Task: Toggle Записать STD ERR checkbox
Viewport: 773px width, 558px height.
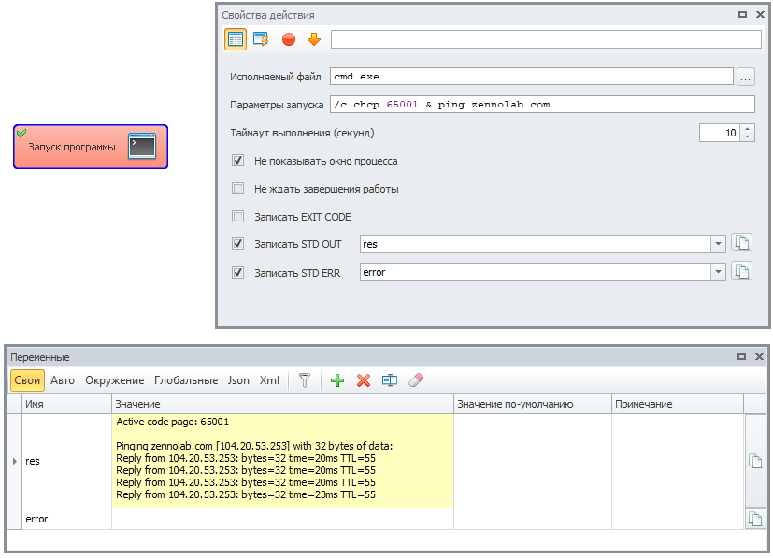Action: 237,272
